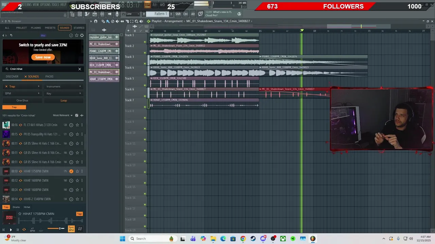Expand the Instrument filter dropdown
Screen dimensions: 435x244
click(x=64, y=86)
